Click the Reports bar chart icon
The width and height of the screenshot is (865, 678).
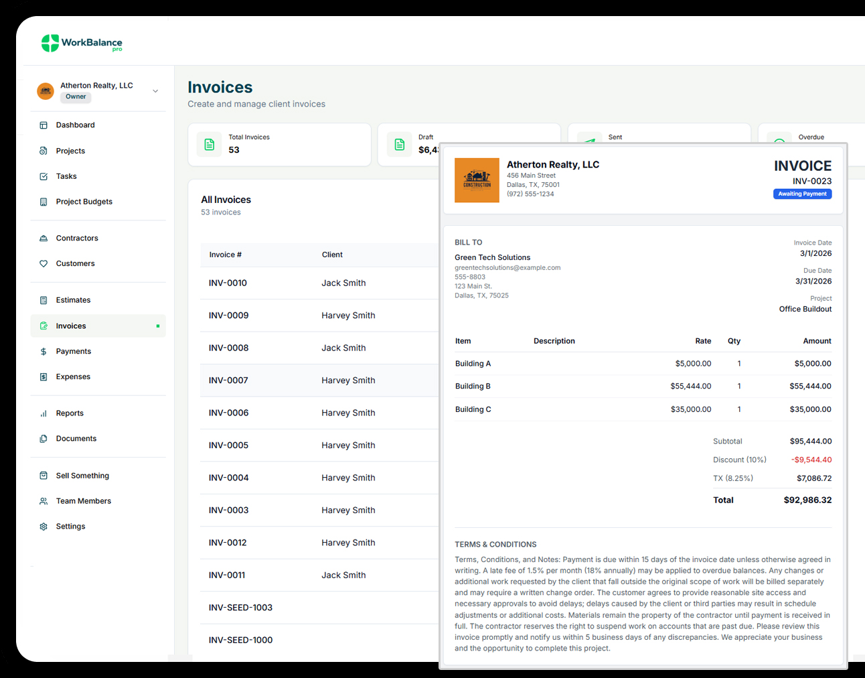44,414
